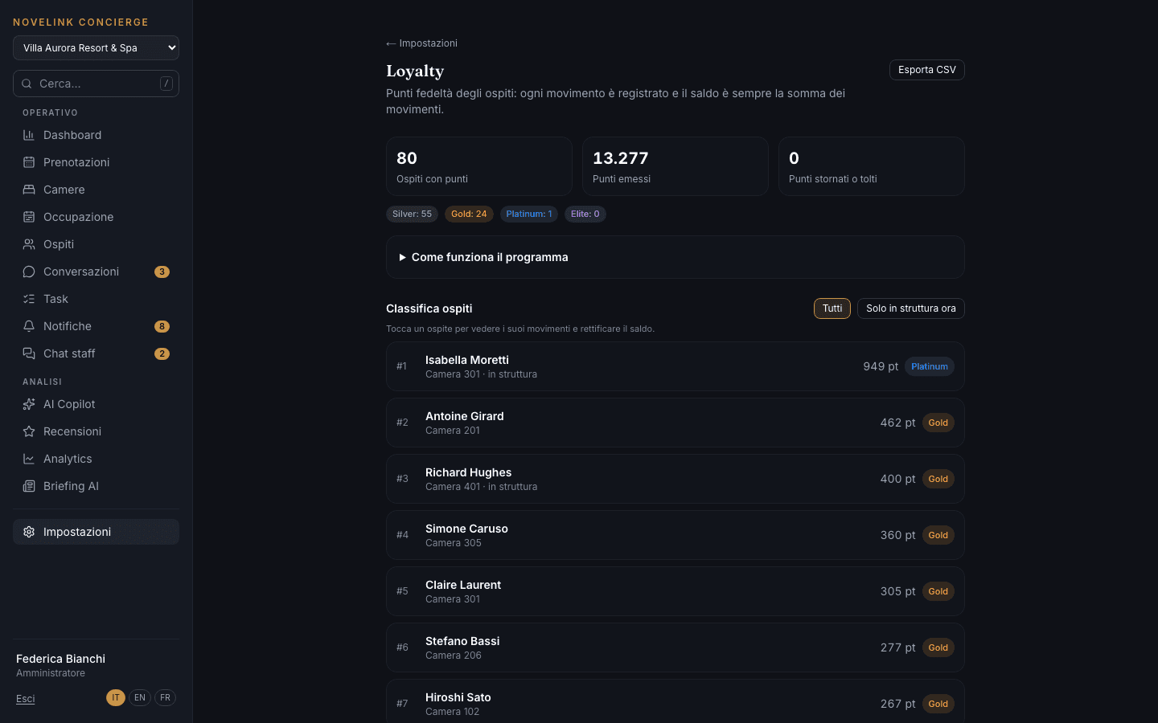This screenshot has width=1158, height=723.
Task: Select Simone Caruso's 360 pt row
Action: coord(675,535)
